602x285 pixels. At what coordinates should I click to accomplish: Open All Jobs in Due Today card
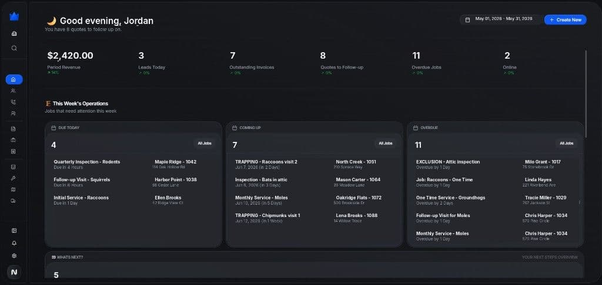point(204,143)
